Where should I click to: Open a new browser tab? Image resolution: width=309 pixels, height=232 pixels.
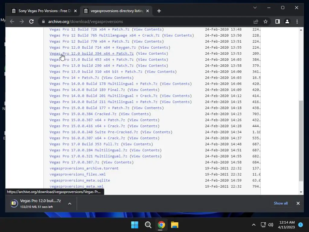pos(159,11)
